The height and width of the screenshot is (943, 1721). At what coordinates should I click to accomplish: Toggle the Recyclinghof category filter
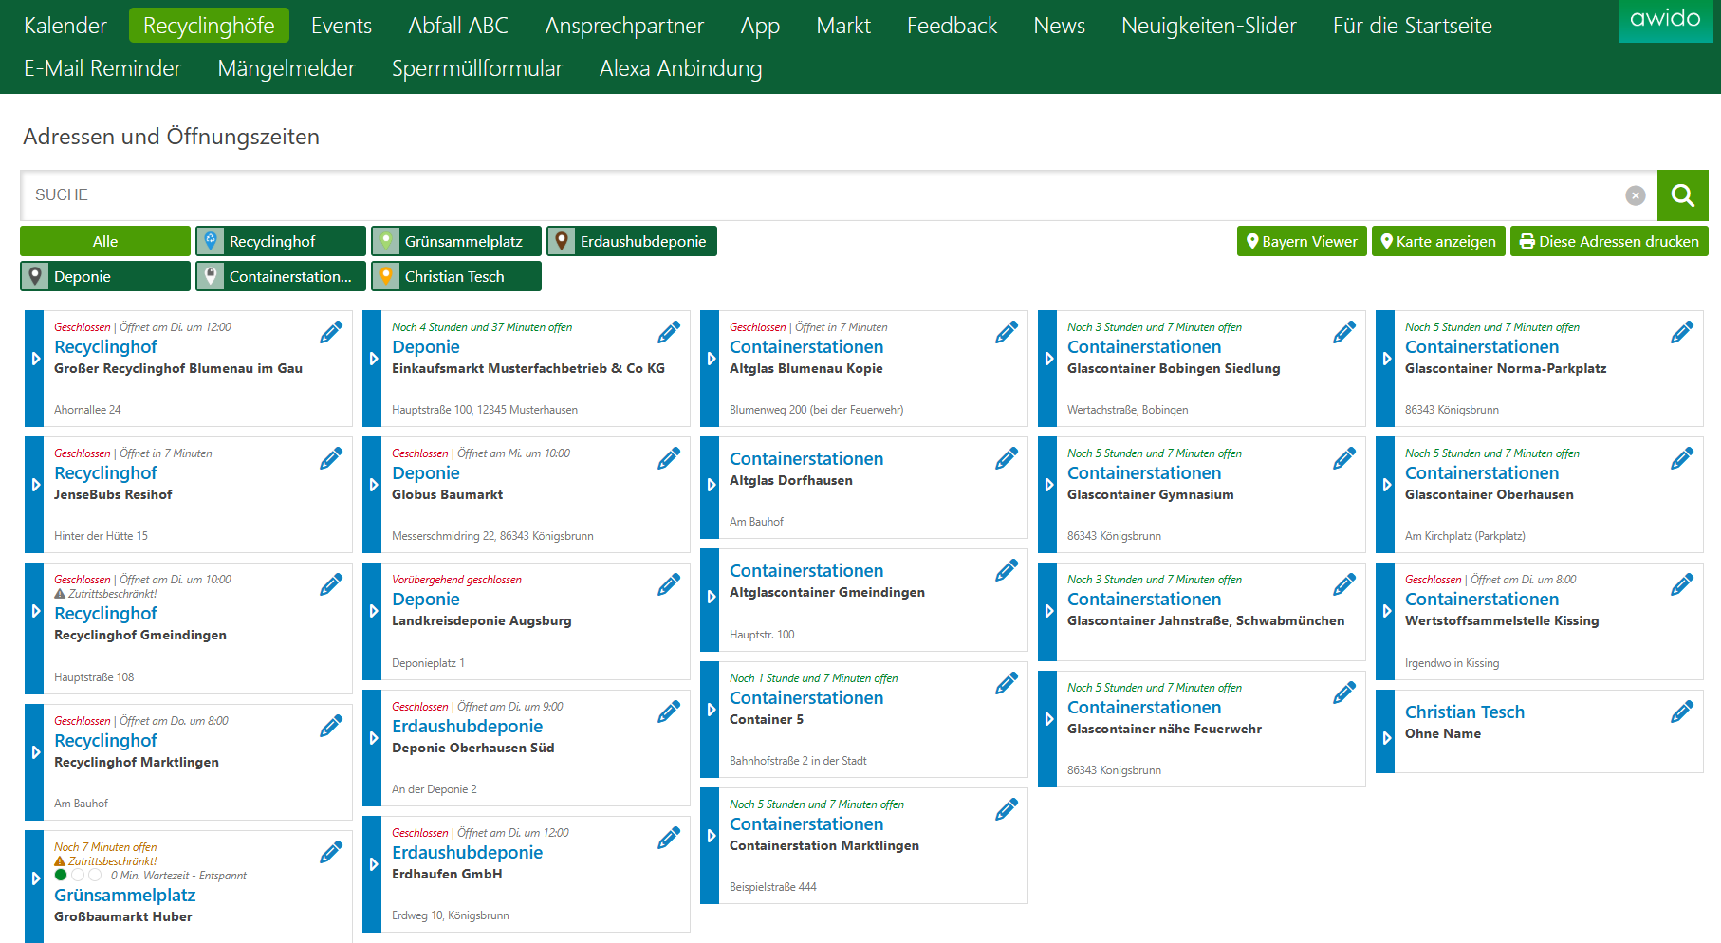tap(281, 242)
